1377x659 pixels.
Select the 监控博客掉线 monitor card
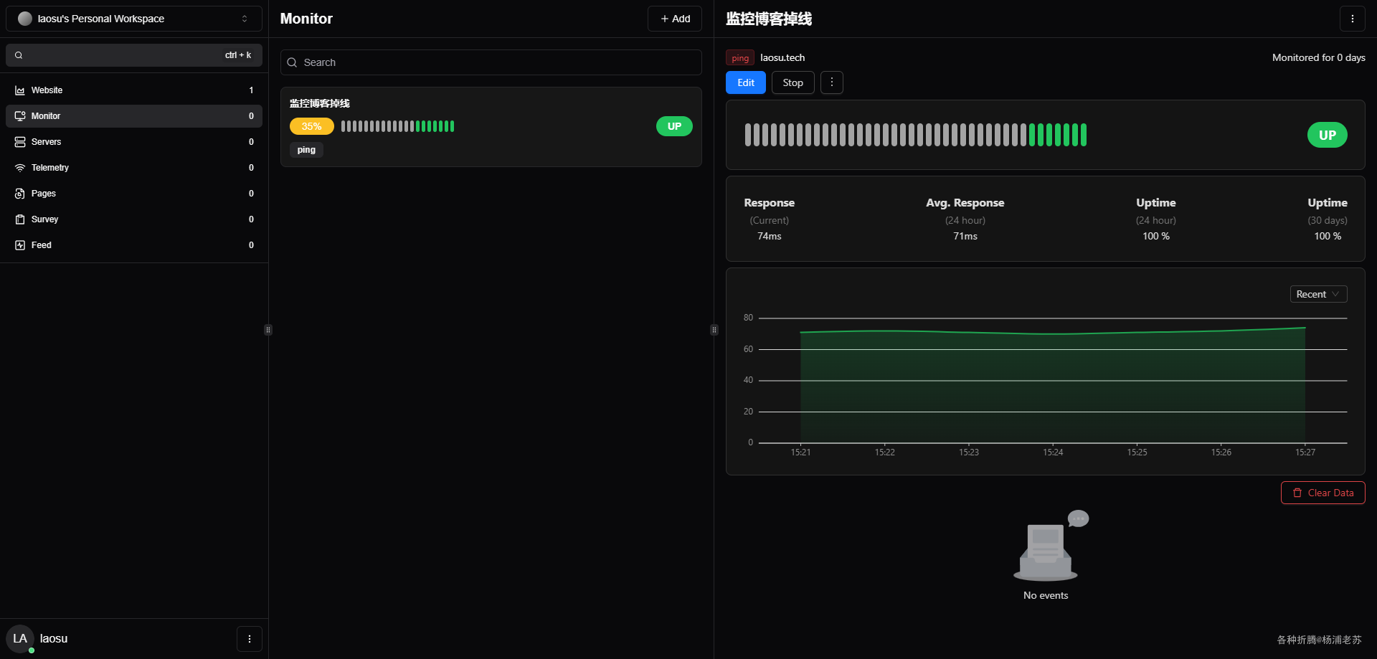point(491,127)
